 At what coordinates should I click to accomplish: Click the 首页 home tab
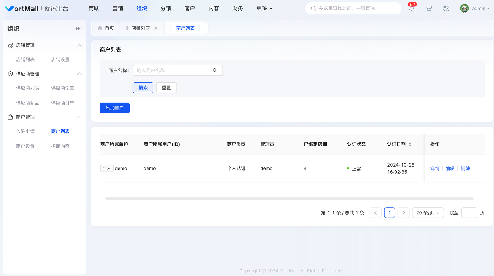tap(106, 28)
